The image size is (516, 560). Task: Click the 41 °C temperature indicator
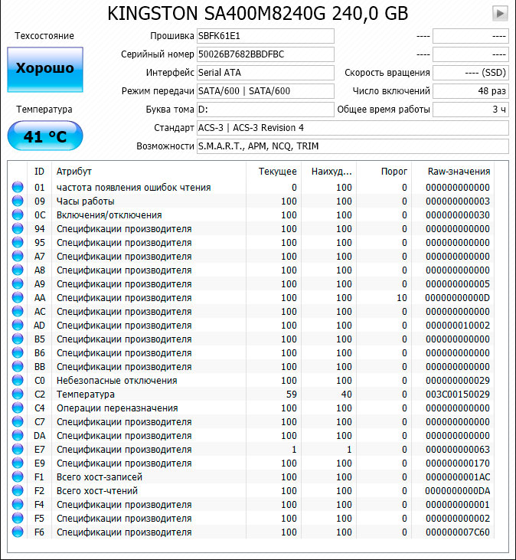coord(45,136)
